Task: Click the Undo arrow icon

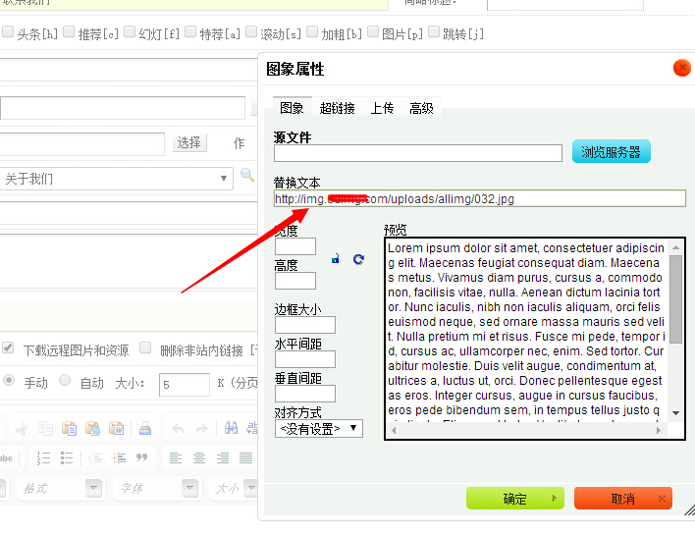Action: click(178, 429)
